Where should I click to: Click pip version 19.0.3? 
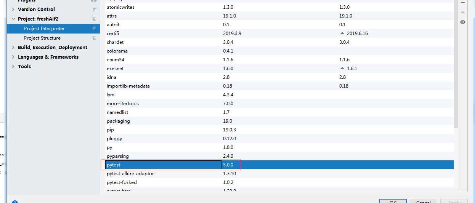tap(229, 129)
